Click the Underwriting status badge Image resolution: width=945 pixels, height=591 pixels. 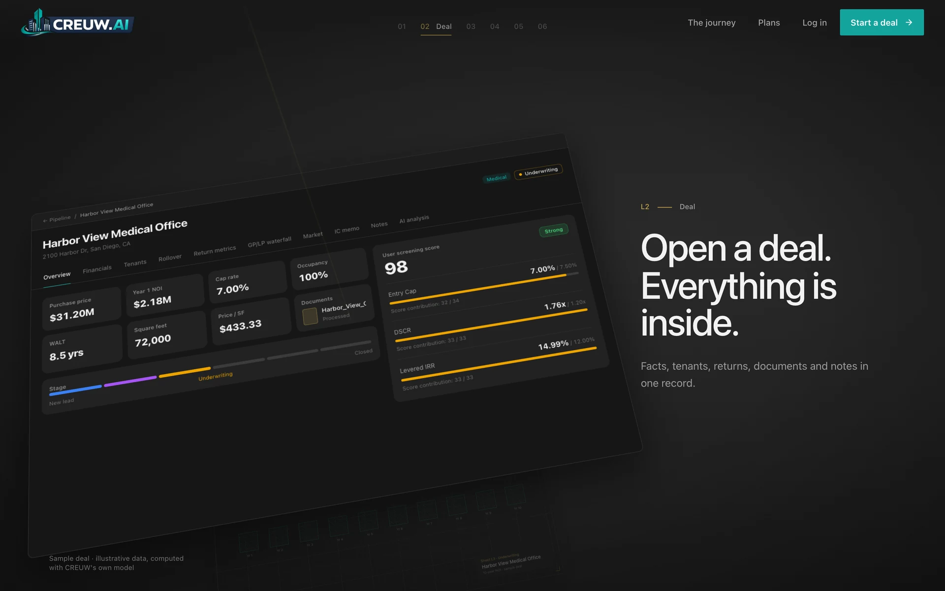538,172
